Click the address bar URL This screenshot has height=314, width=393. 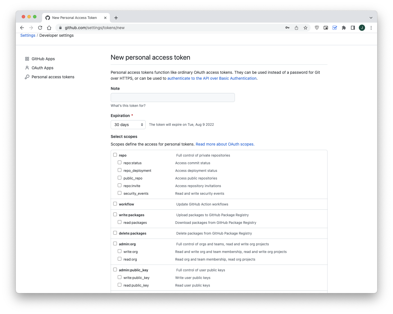95,28
